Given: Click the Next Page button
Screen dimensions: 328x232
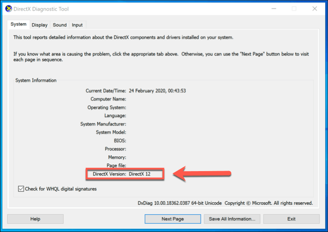Looking at the screenshot, I should 173,219.
